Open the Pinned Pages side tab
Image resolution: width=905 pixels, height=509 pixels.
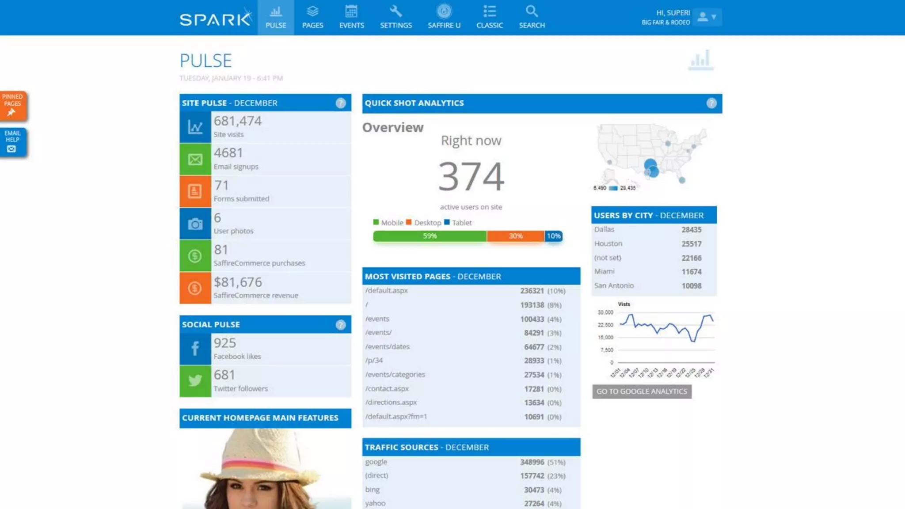(12, 106)
